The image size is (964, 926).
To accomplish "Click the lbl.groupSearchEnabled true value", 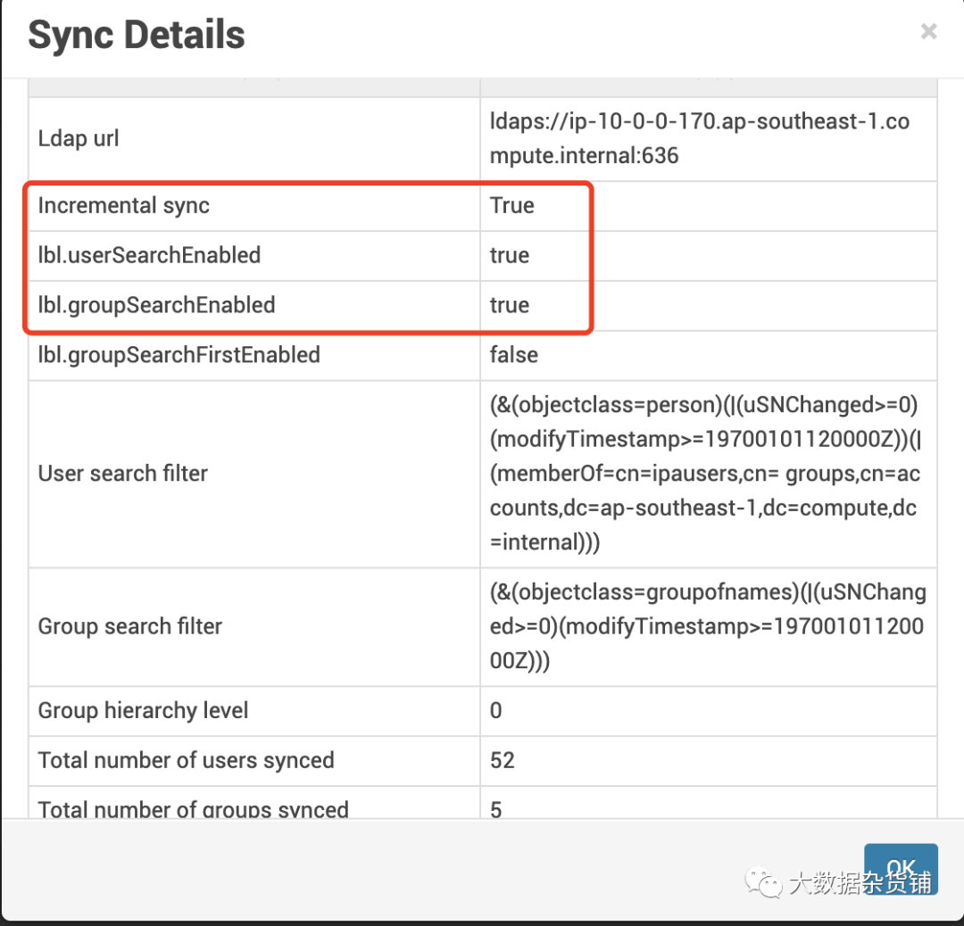I will pos(510,305).
